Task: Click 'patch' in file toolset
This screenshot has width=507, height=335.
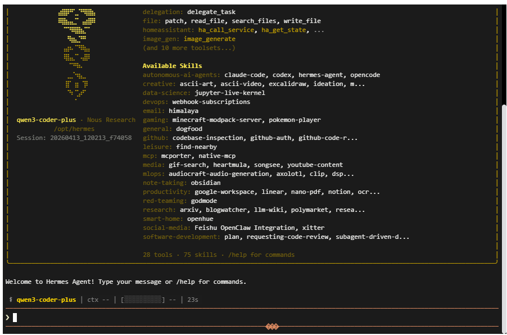Action: point(174,21)
